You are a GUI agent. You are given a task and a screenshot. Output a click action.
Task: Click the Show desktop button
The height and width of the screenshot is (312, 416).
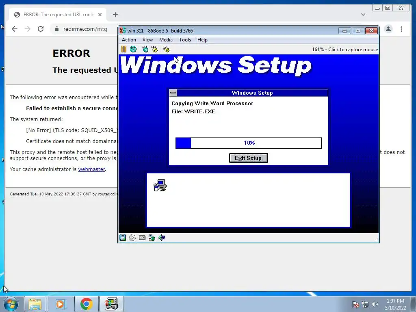413,304
